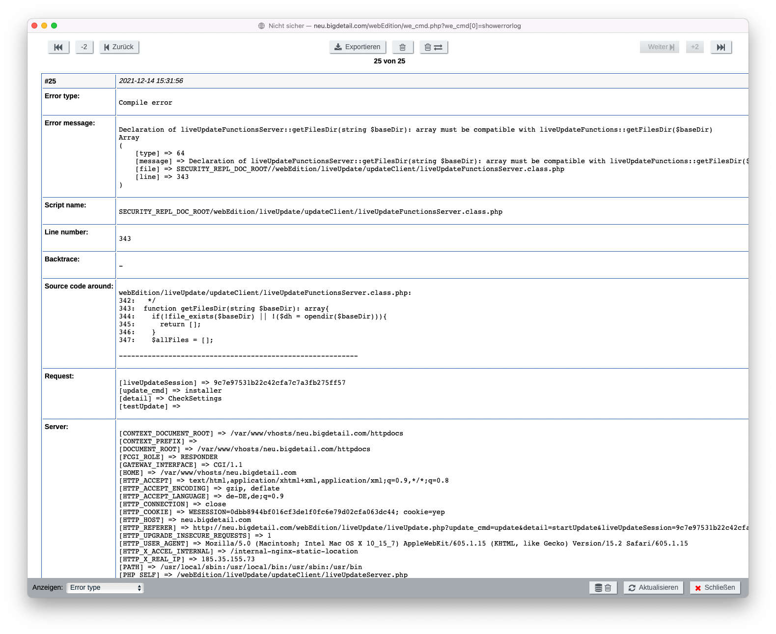Close the window with Schließen
Image resolution: width=776 pixels, height=634 pixels.
(715, 588)
